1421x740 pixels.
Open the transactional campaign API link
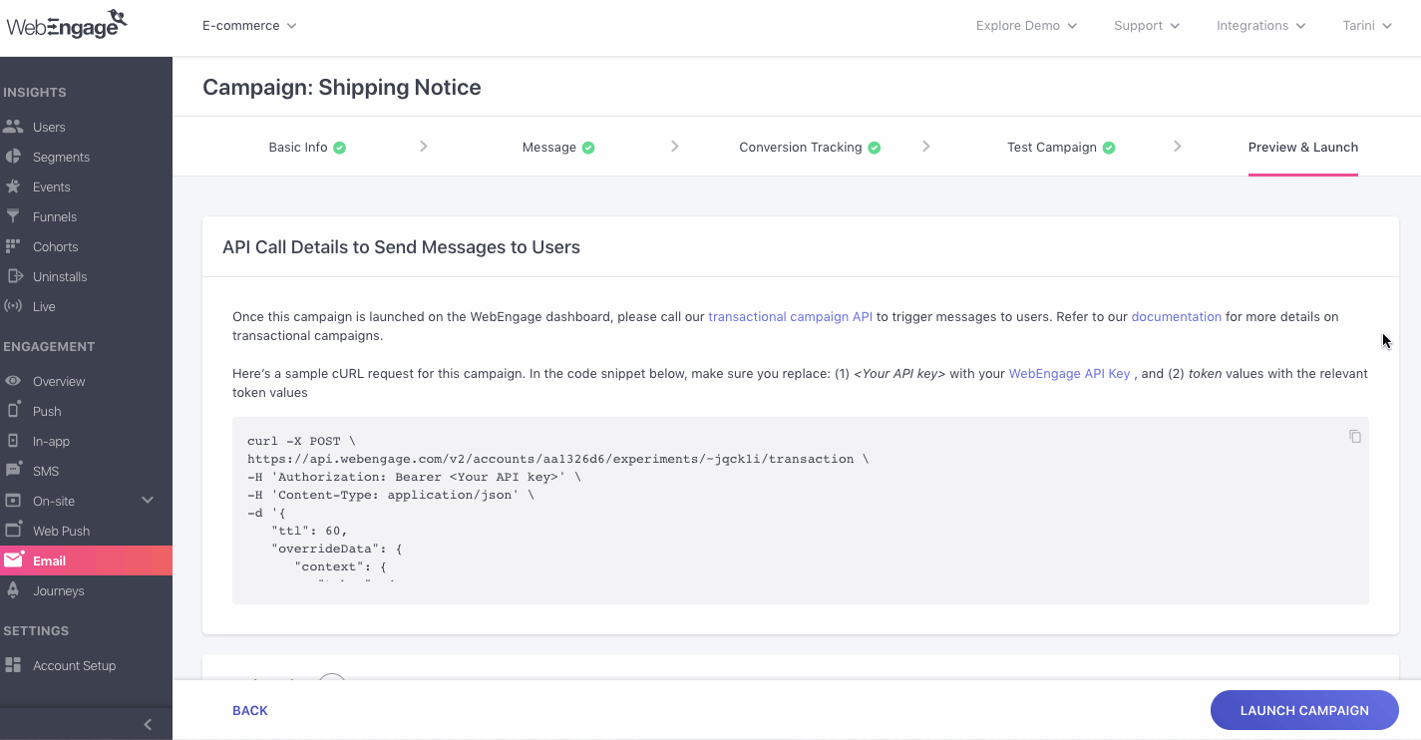790,316
